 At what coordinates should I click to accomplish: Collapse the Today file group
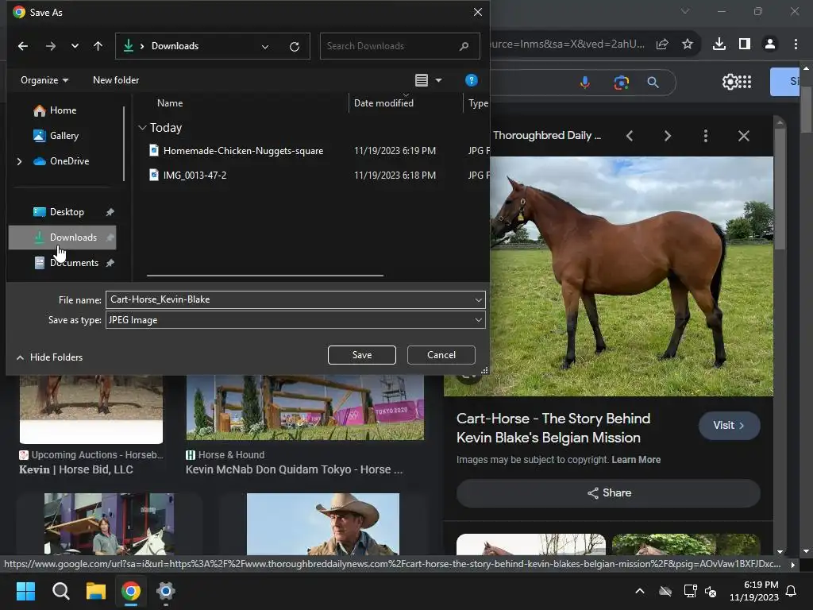click(x=142, y=128)
